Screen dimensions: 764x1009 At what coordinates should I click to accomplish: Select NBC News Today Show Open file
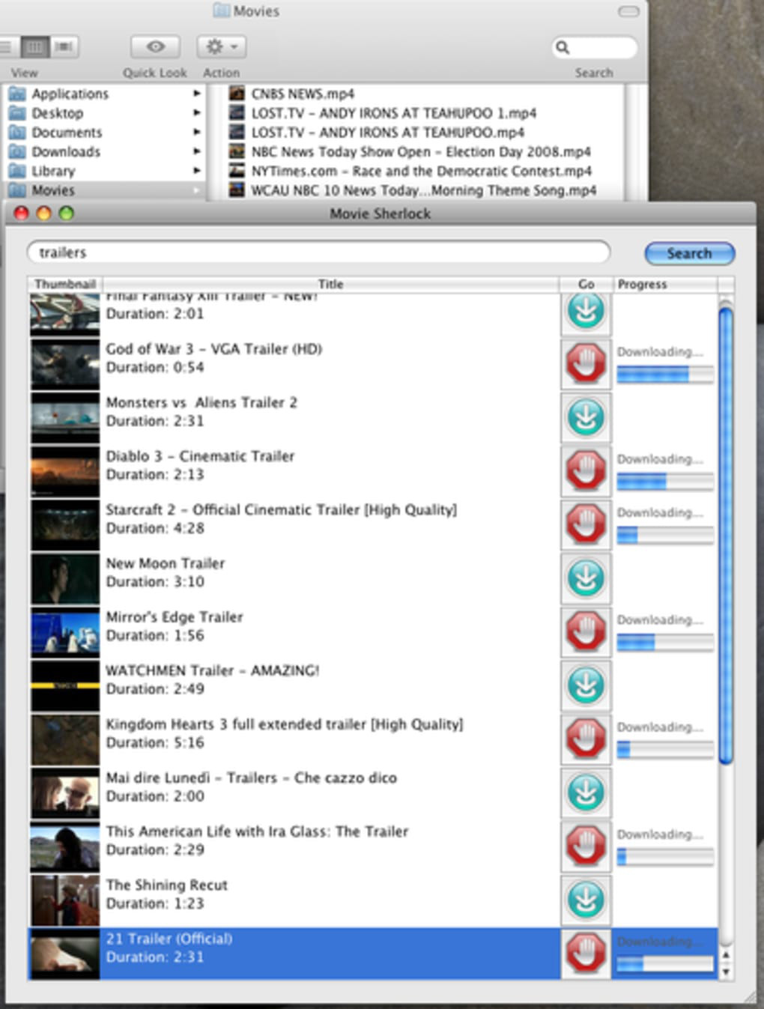[x=421, y=152]
